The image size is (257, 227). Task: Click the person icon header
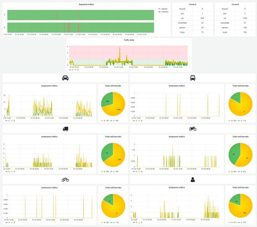click(x=192, y=179)
